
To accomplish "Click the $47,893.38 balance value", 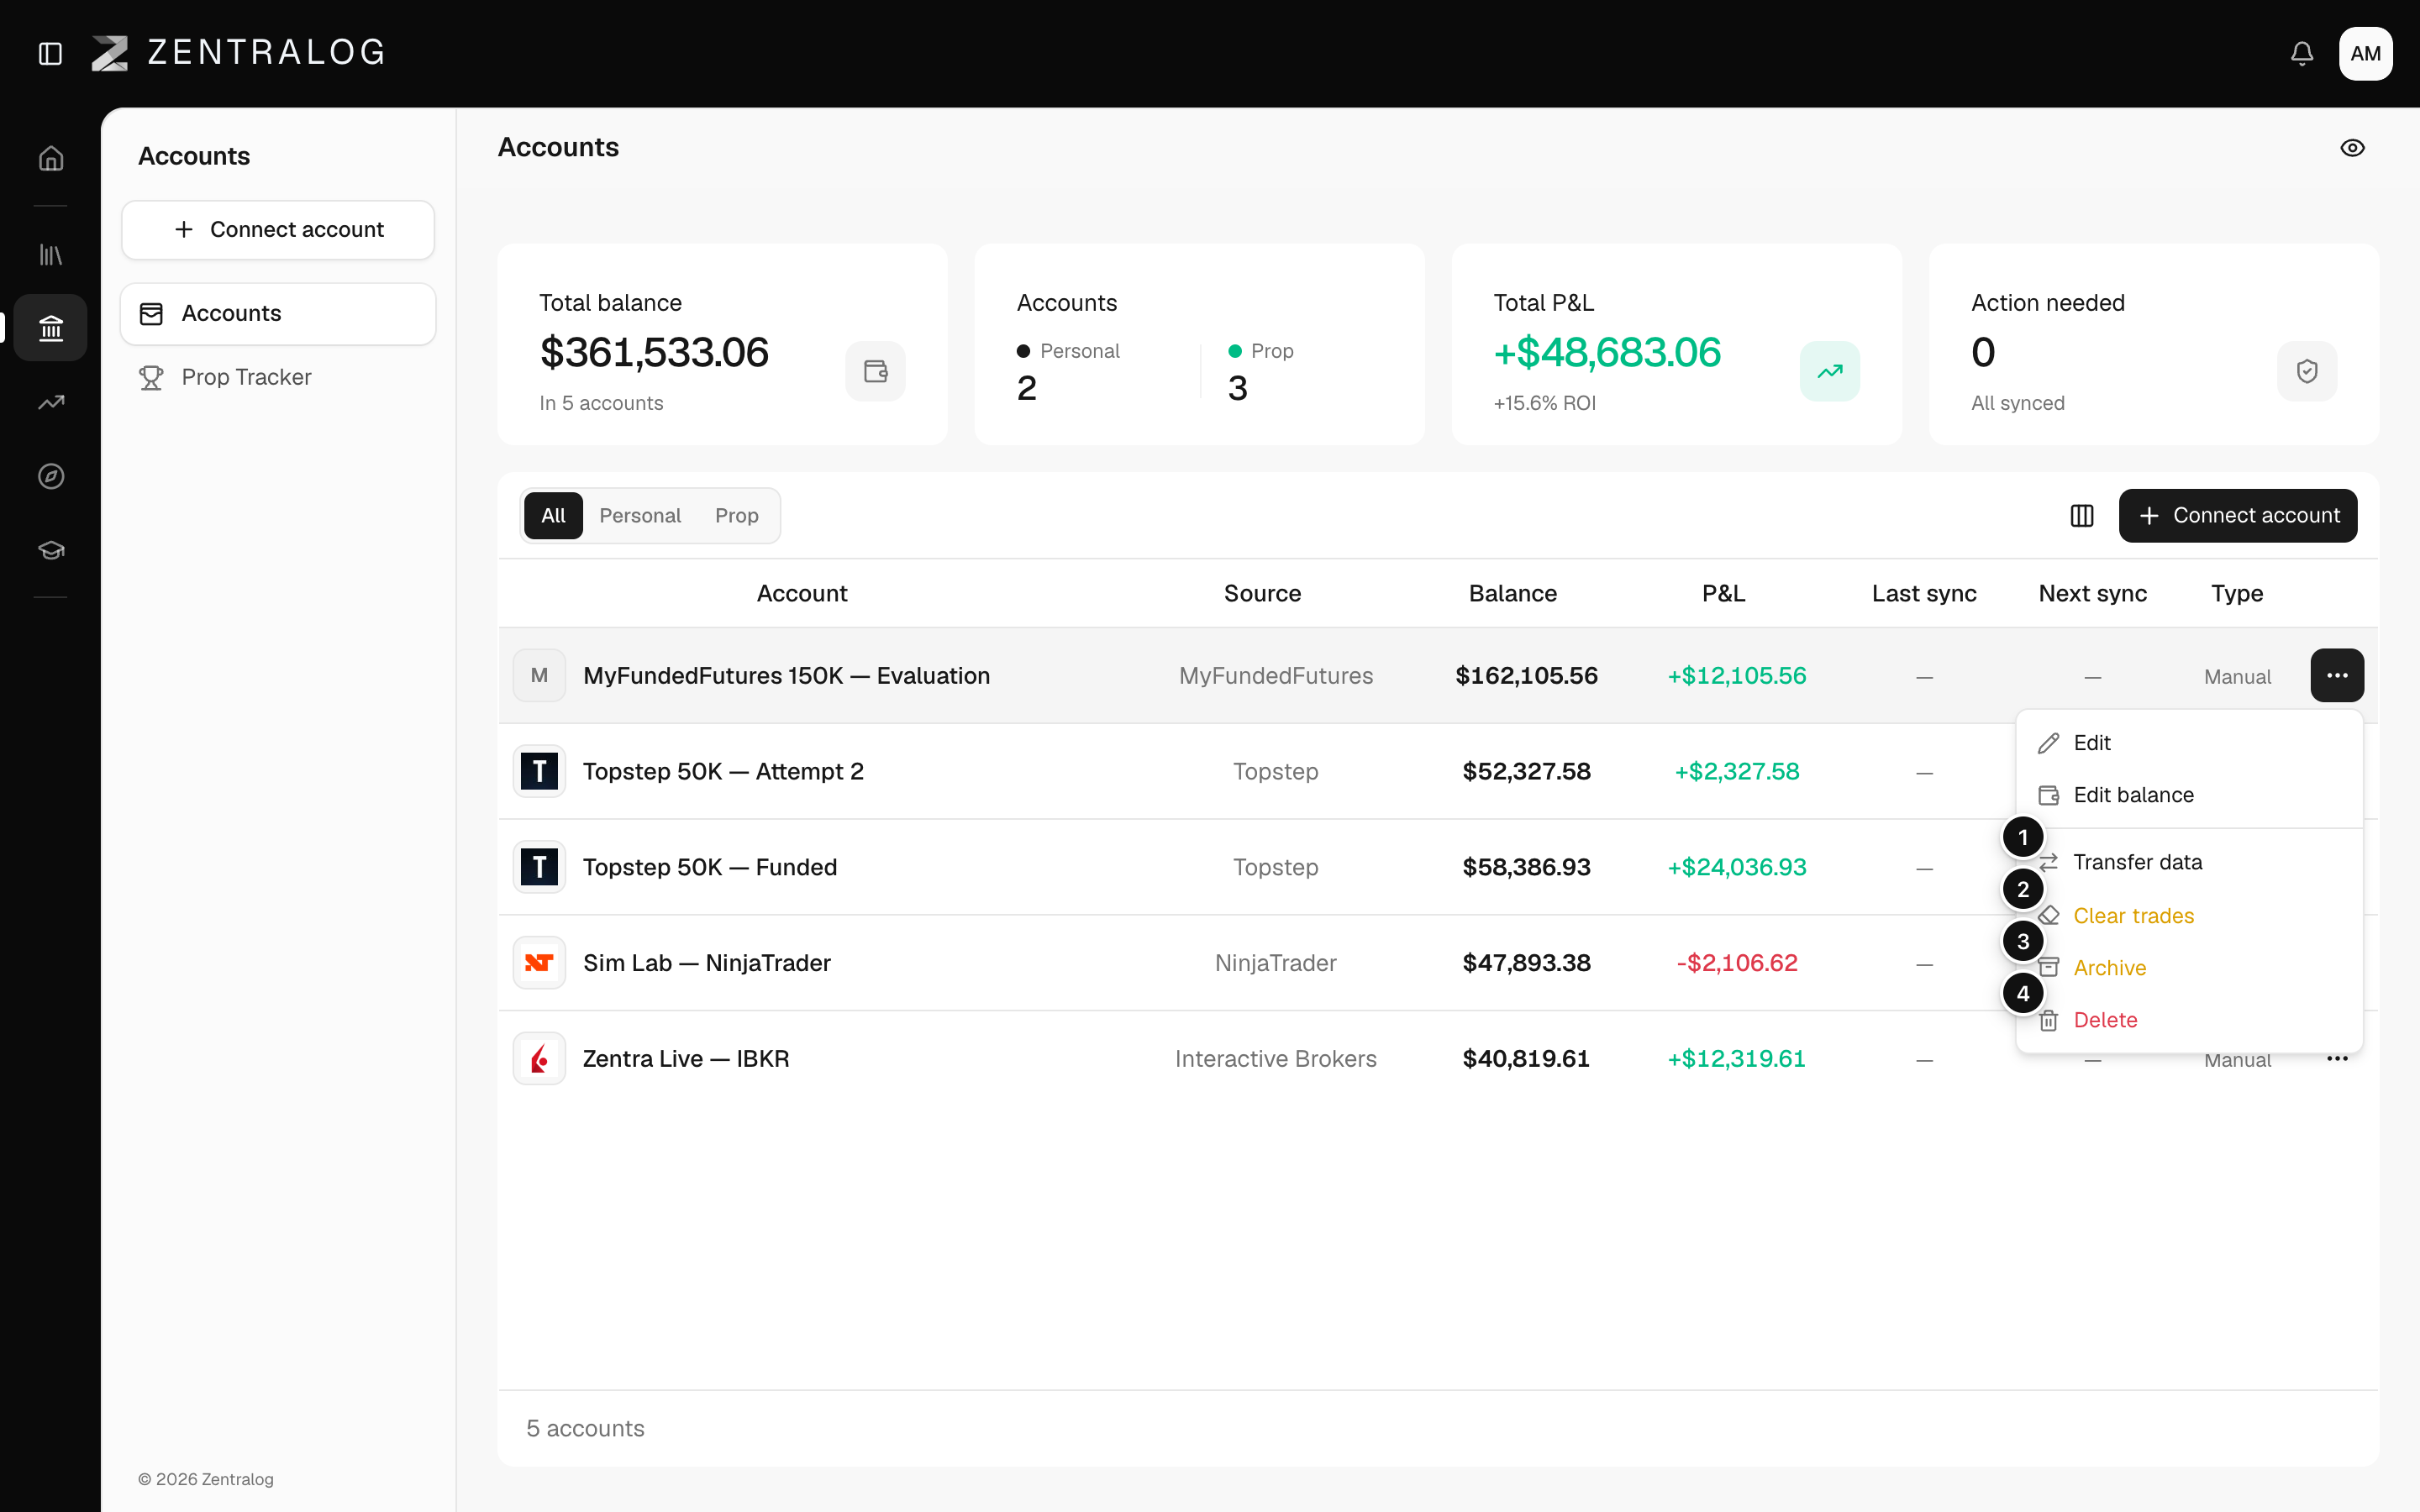I will [1526, 962].
